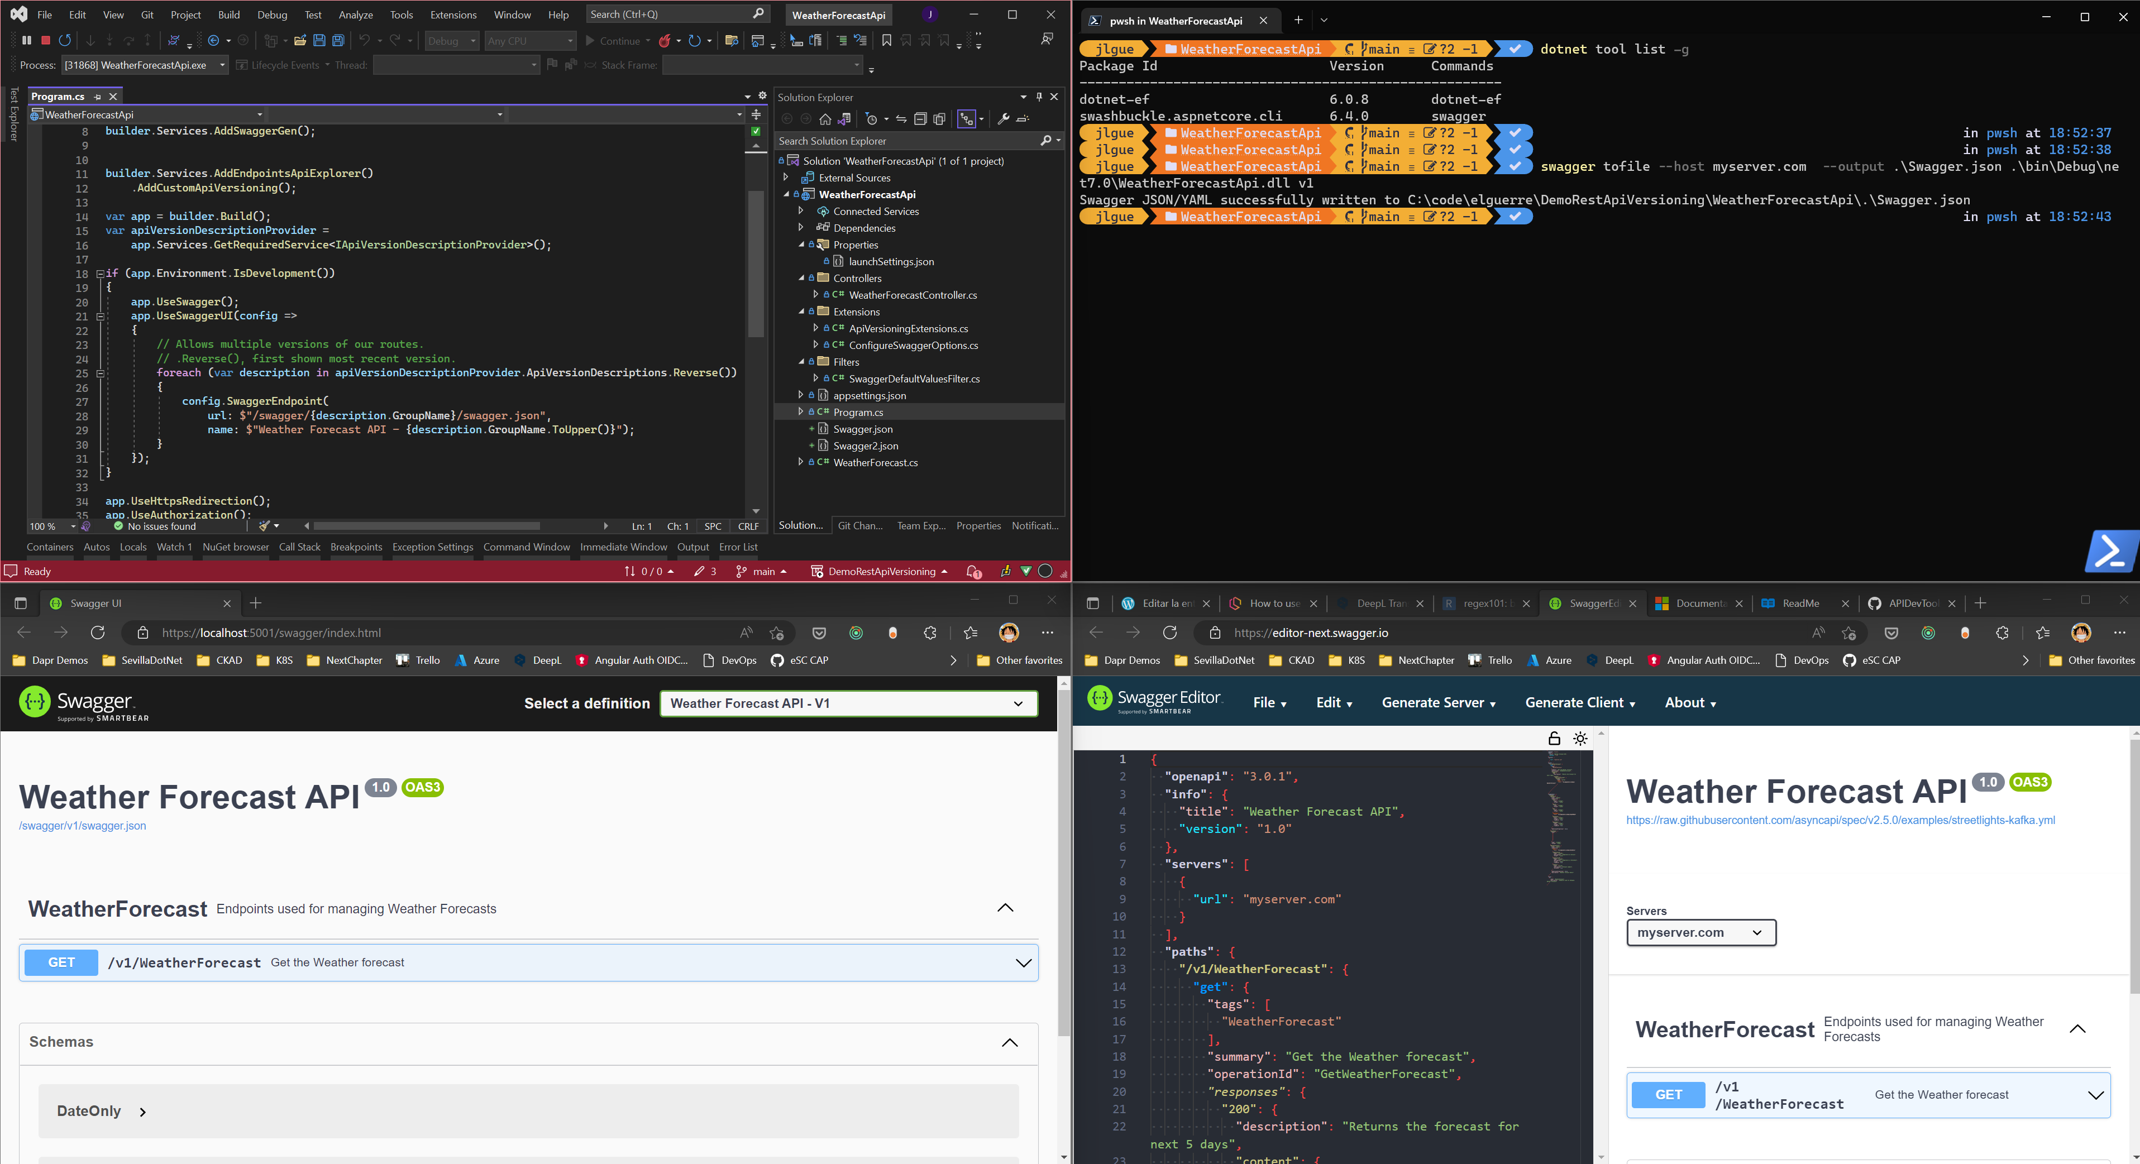Open the Generate Server menu

[x=1438, y=702]
